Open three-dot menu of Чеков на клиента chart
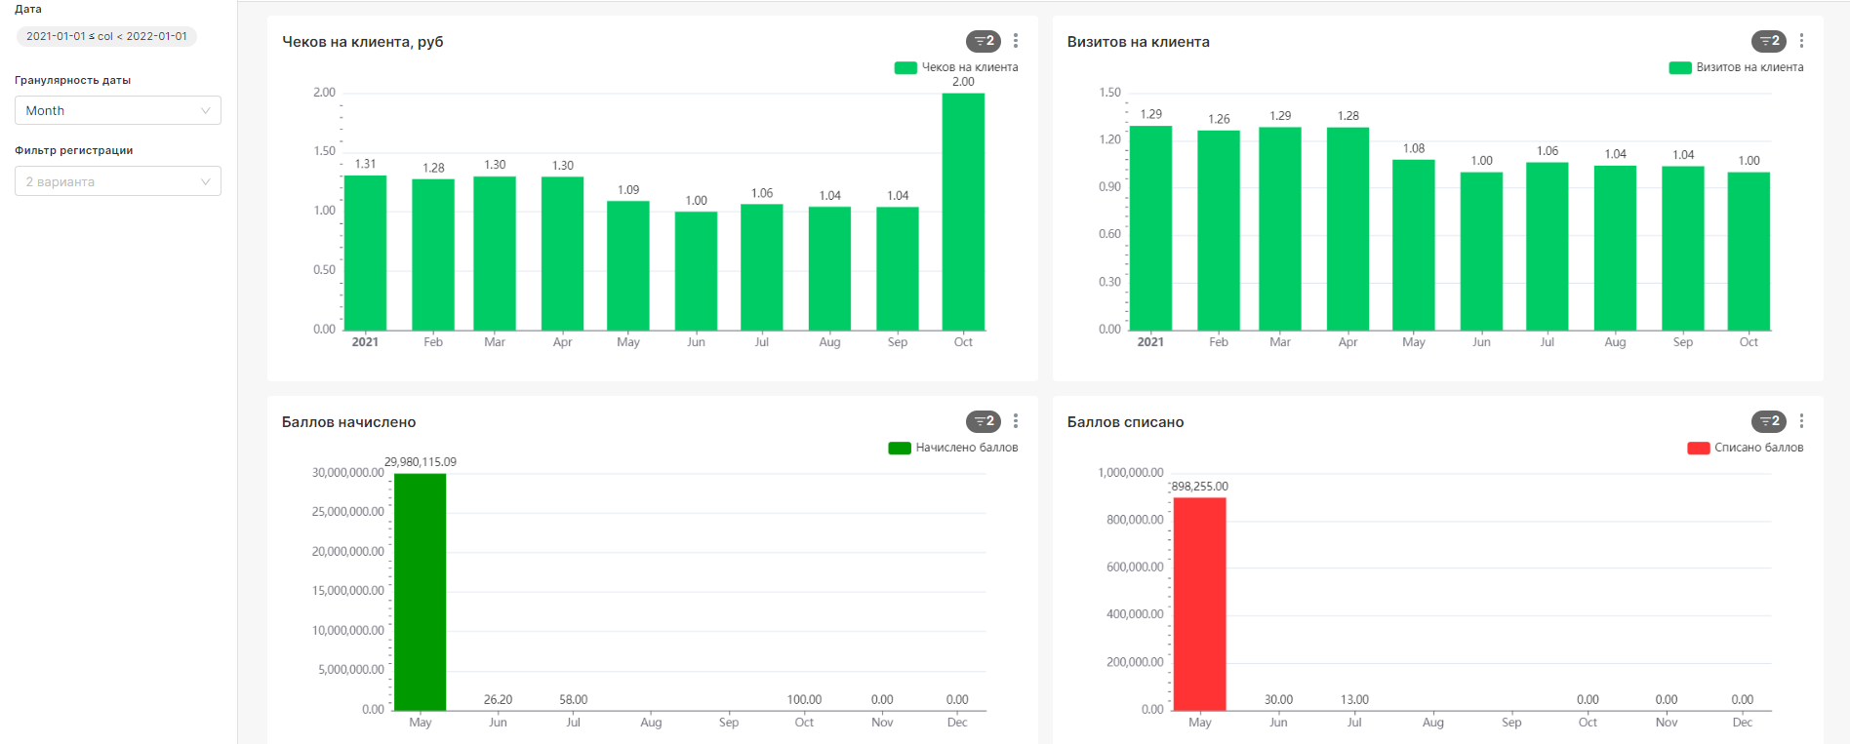The image size is (1850, 744). coord(1016,41)
